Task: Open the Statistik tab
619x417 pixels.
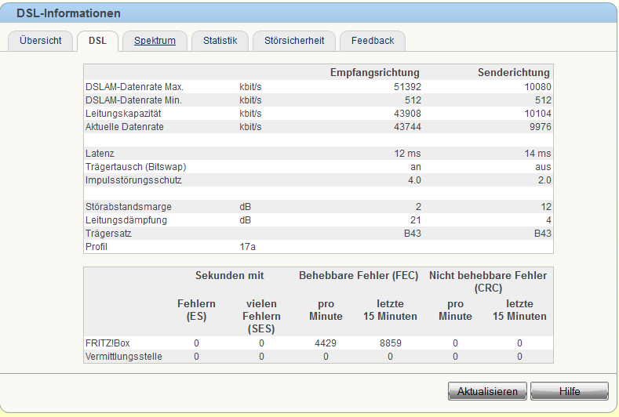Action: tap(220, 41)
